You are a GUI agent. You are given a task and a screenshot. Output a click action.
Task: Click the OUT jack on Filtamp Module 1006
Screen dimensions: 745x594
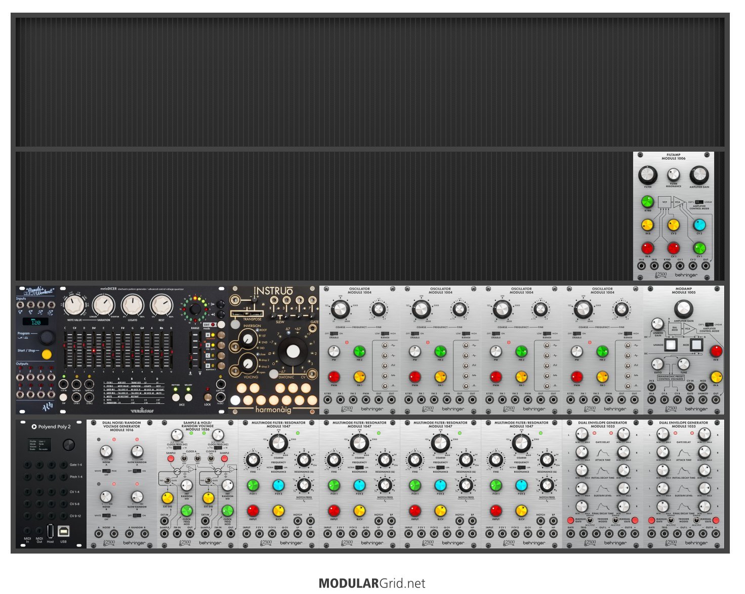(706, 266)
